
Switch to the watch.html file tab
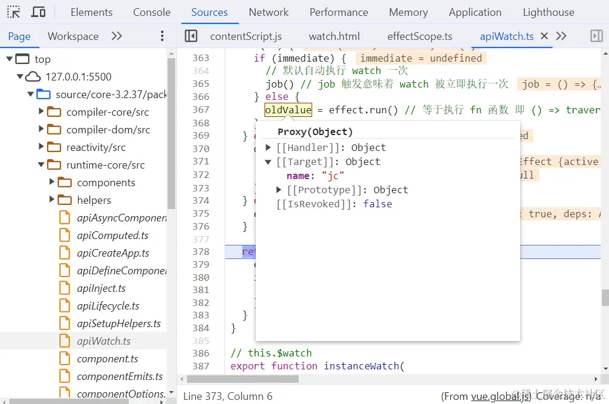pyautogui.click(x=334, y=36)
